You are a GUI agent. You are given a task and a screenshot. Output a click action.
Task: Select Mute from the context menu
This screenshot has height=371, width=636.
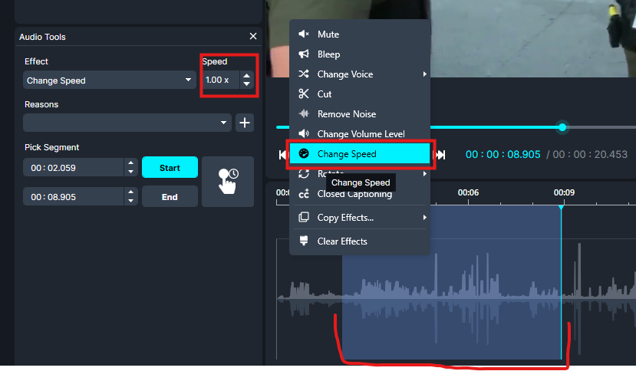328,34
